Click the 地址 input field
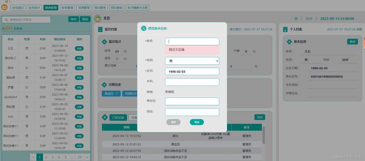 [x=192, y=112]
